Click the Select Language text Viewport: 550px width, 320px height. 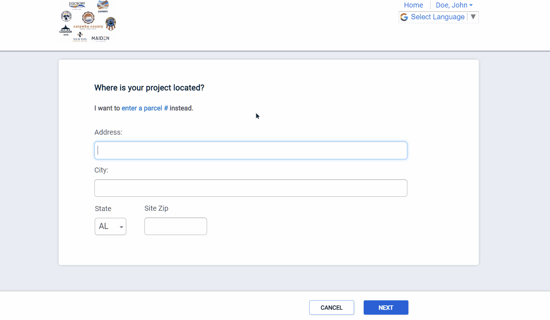437,17
